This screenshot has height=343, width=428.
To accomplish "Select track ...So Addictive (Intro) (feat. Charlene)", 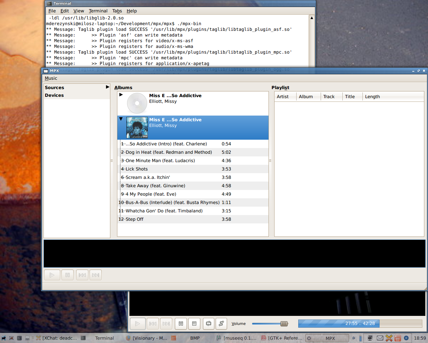I will [193, 144].
